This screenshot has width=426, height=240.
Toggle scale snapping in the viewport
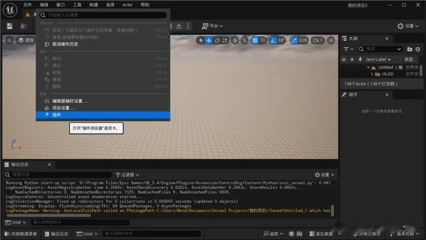294,41
